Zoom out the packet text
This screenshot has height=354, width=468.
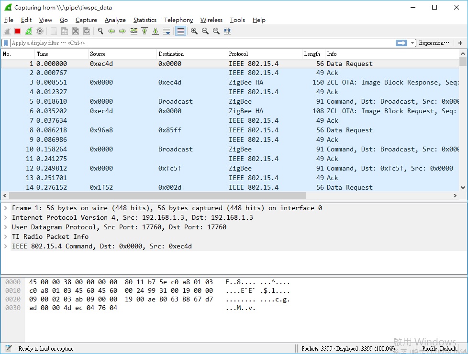(x=205, y=31)
